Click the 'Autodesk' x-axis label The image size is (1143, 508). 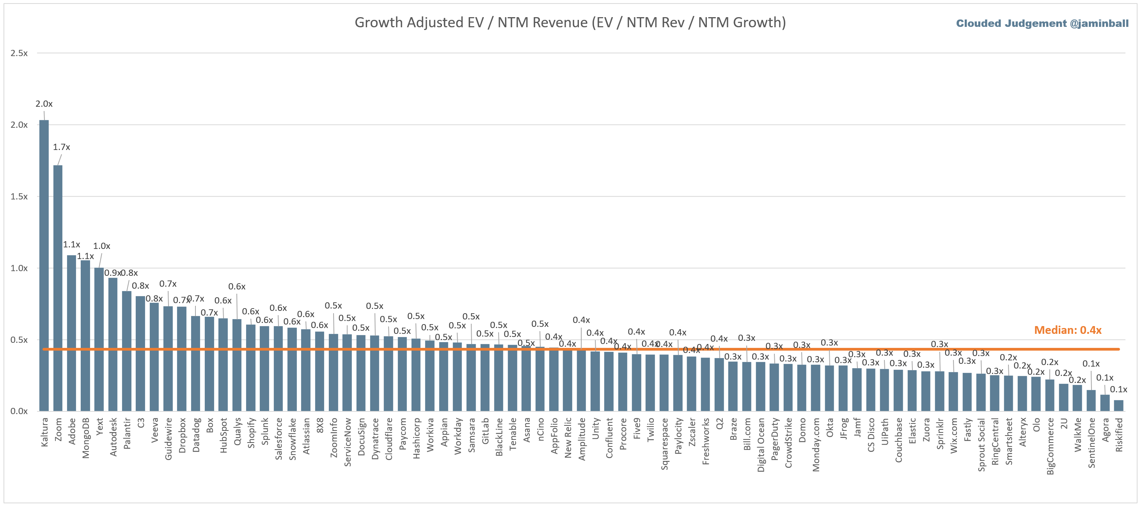tap(113, 437)
